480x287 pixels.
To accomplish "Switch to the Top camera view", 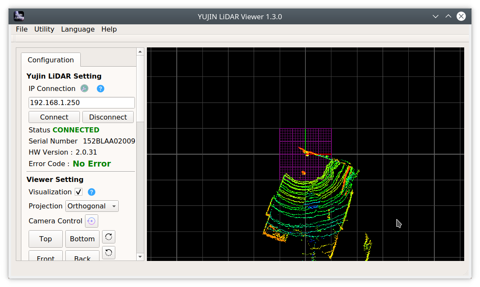I will pos(46,239).
